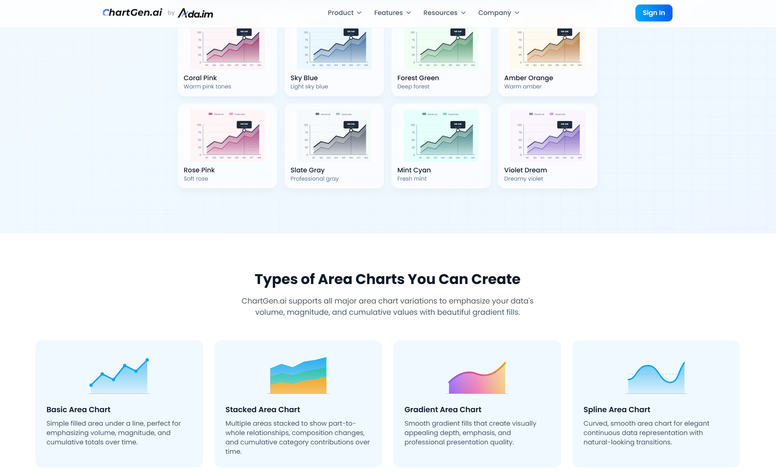Select the Stacked Area Chart illustration
This screenshot has height=474, width=776.
click(298, 375)
